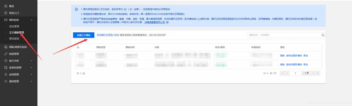The width and height of the screenshot is (352, 106).
Task: Expand the 通用管理 menu arrow
Action: tap(31, 81)
